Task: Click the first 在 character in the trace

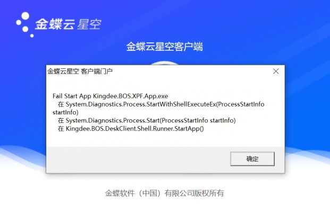Action: click(61, 104)
